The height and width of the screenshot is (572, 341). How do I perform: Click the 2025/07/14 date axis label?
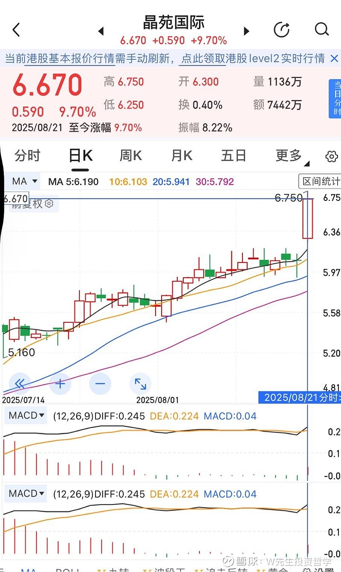[x=23, y=400]
